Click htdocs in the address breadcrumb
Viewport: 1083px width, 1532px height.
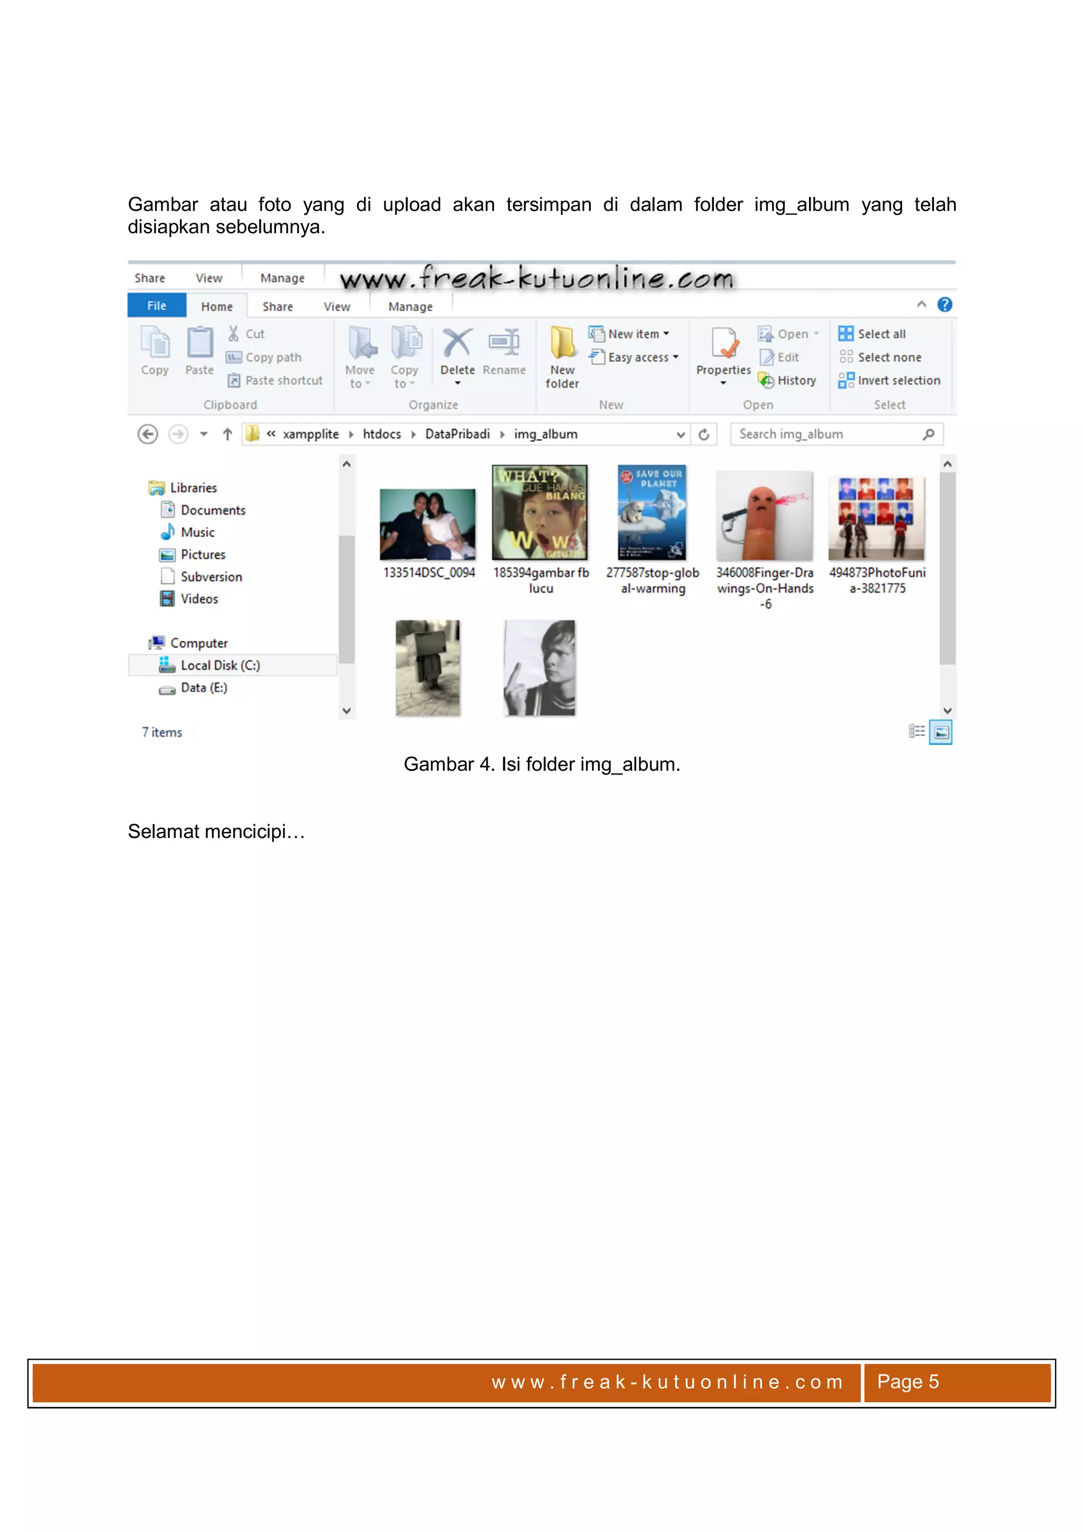(x=382, y=435)
